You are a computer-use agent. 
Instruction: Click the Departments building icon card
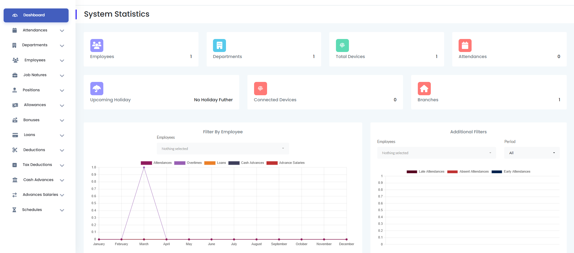tap(219, 46)
